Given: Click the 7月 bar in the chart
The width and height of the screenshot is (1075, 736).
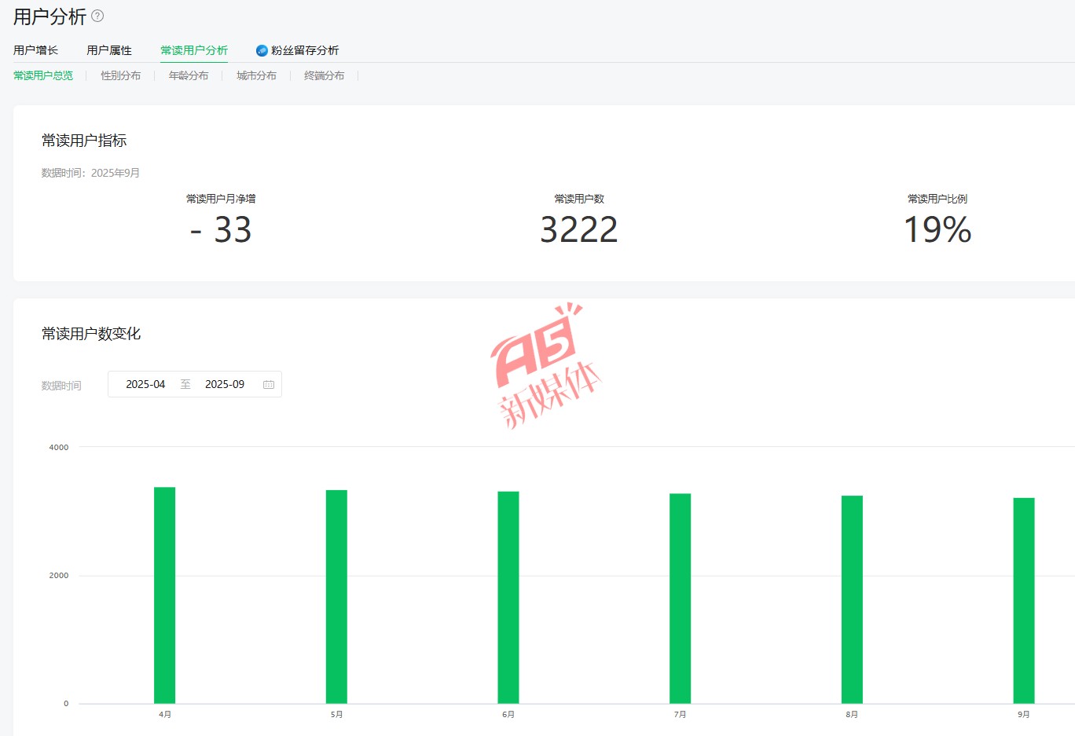Looking at the screenshot, I should pyautogui.click(x=680, y=599).
